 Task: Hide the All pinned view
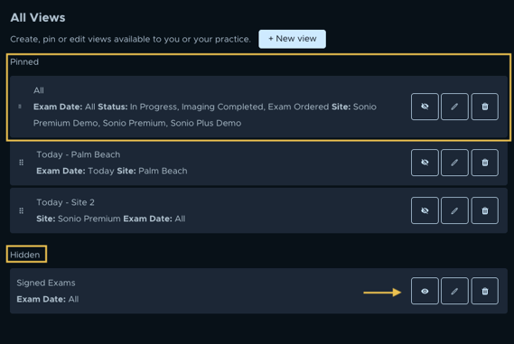tap(425, 107)
